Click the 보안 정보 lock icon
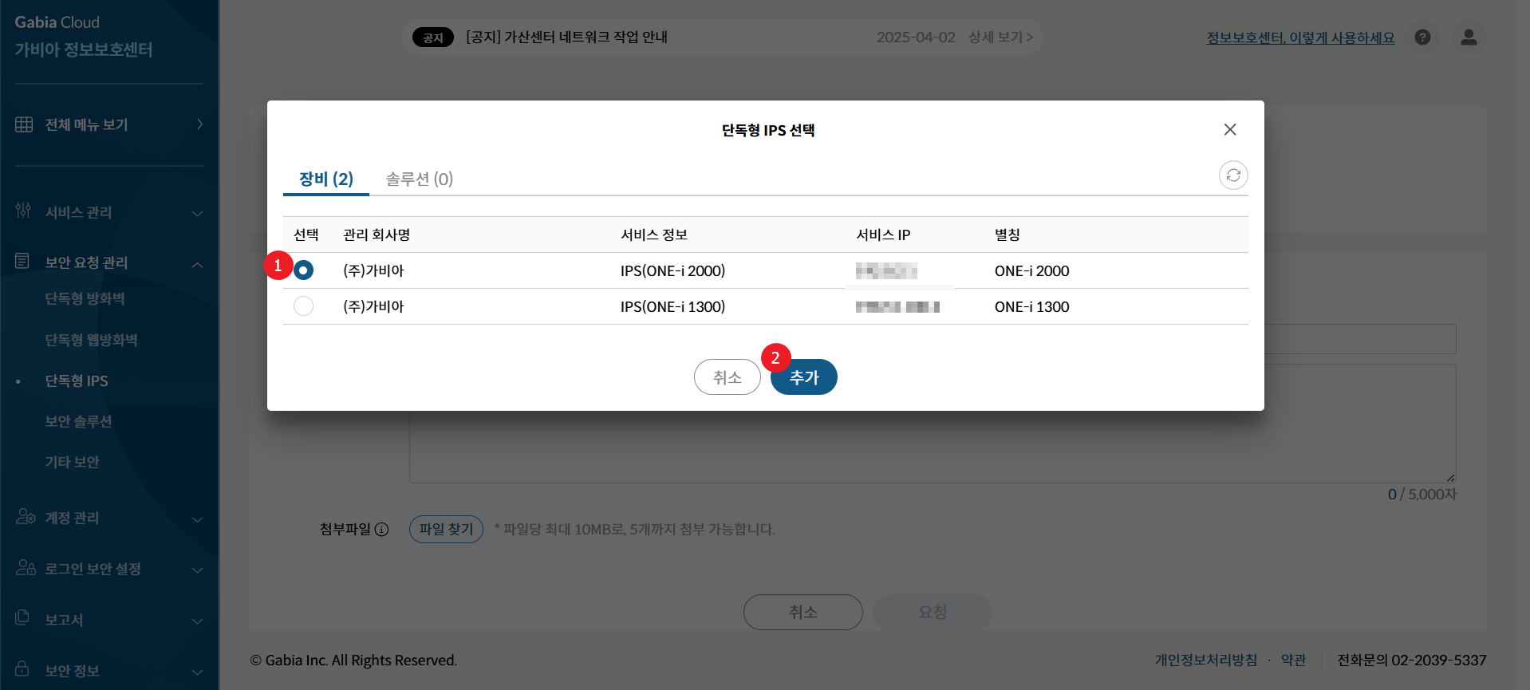This screenshot has height=690, width=1530. pyautogui.click(x=22, y=668)
